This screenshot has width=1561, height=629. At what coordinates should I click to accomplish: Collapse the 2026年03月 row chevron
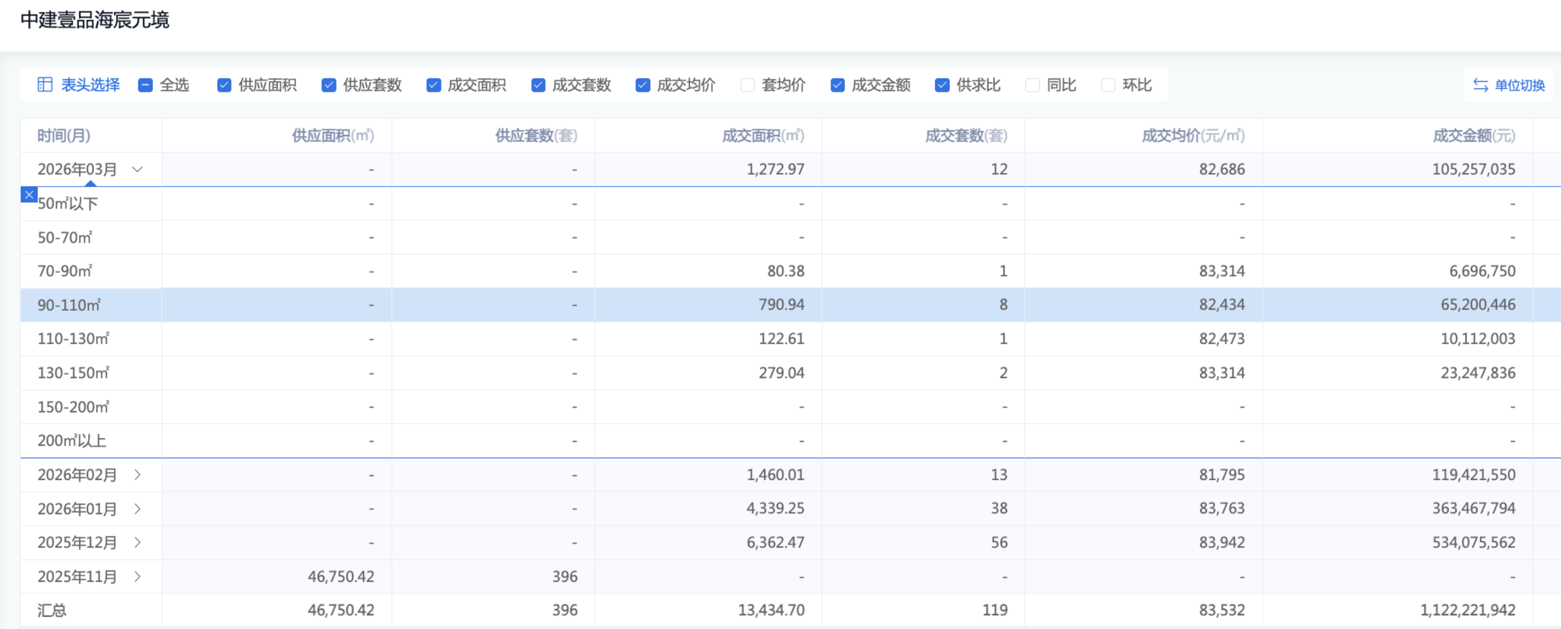[x=138, y=169]
